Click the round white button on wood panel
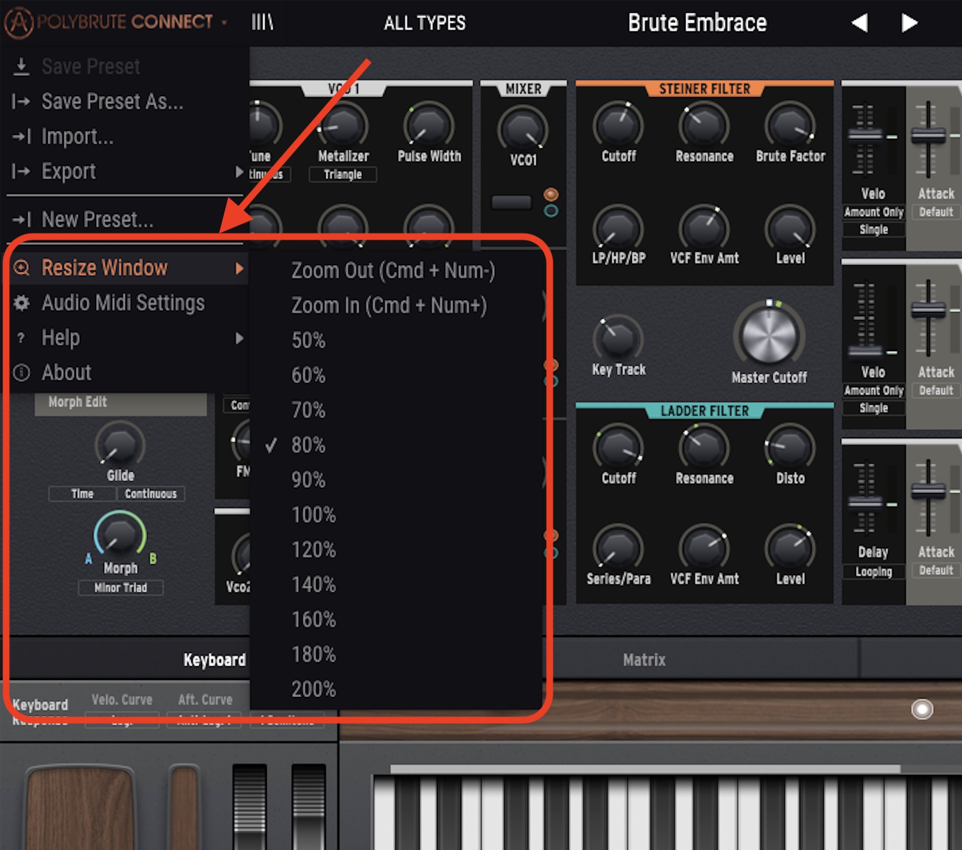This screenshot has height=850, width=962. pos(922,709)
